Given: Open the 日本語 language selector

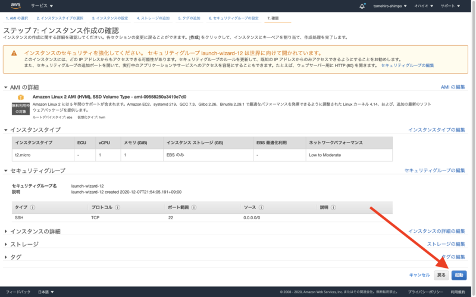Looking at the screenshot, I should point(46,292).
